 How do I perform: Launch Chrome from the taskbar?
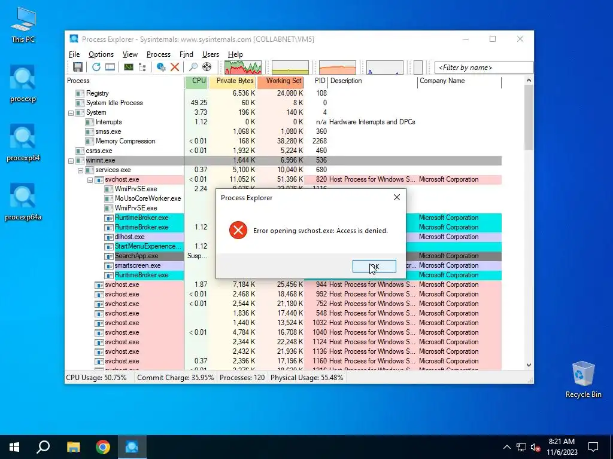[x=103, y=447]
